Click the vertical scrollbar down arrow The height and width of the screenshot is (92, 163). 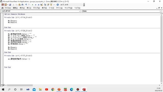[161, 83]
